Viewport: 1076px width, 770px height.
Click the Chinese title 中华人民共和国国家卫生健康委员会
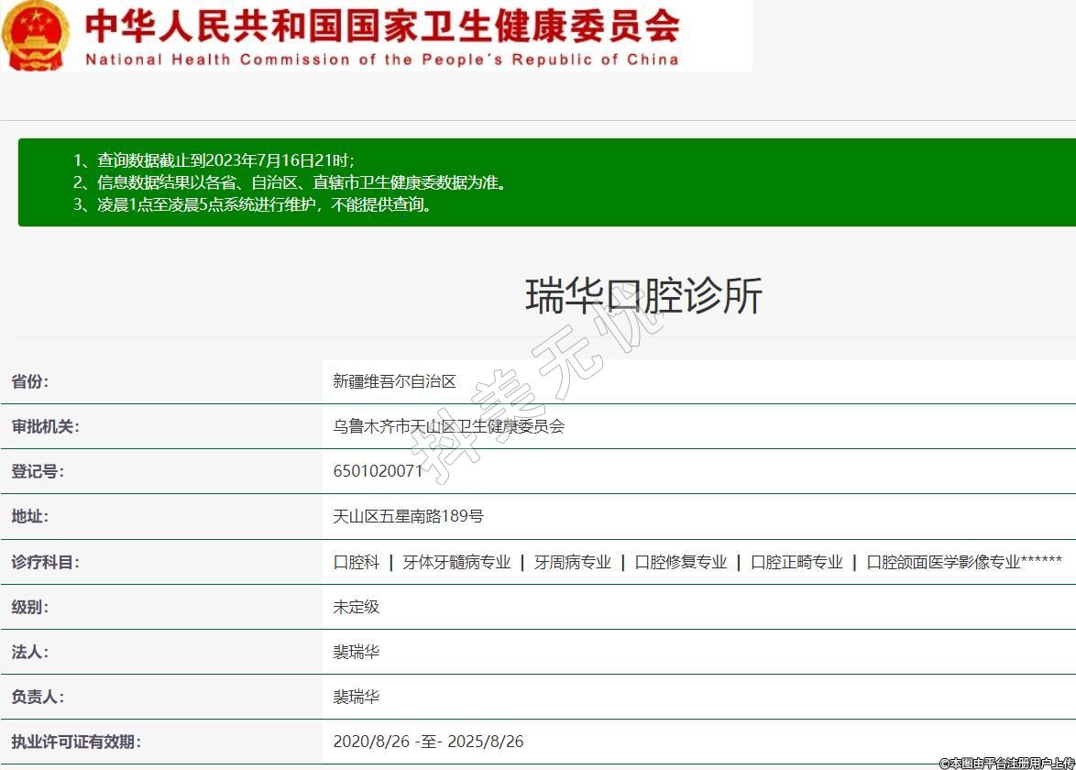point(382,26)
